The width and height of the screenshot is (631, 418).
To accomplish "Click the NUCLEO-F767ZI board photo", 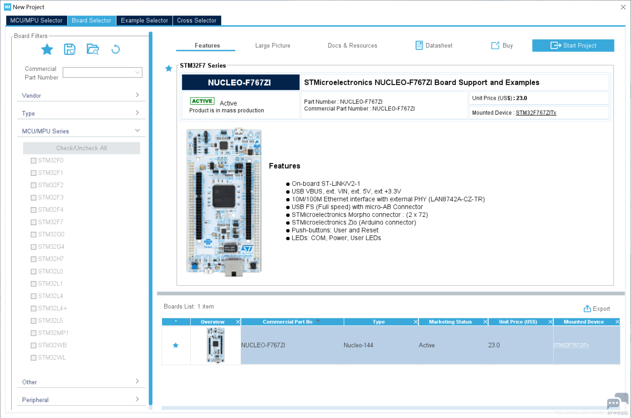I will click(224, 202).
